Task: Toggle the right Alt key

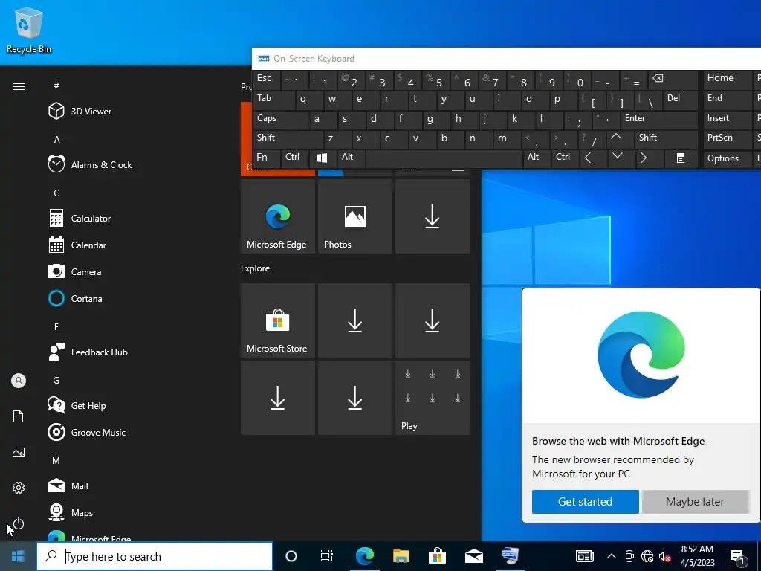Action: tap(537, 158)
